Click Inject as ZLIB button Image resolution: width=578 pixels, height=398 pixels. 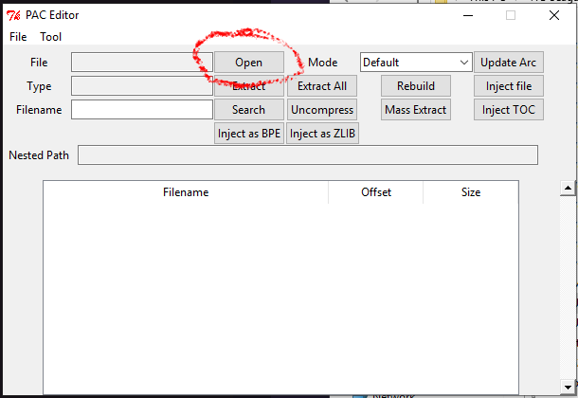[x=322, y=133]
